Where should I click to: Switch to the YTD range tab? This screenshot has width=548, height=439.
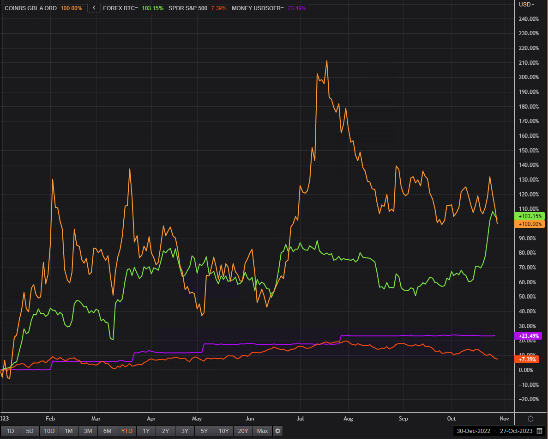(126, 431)
